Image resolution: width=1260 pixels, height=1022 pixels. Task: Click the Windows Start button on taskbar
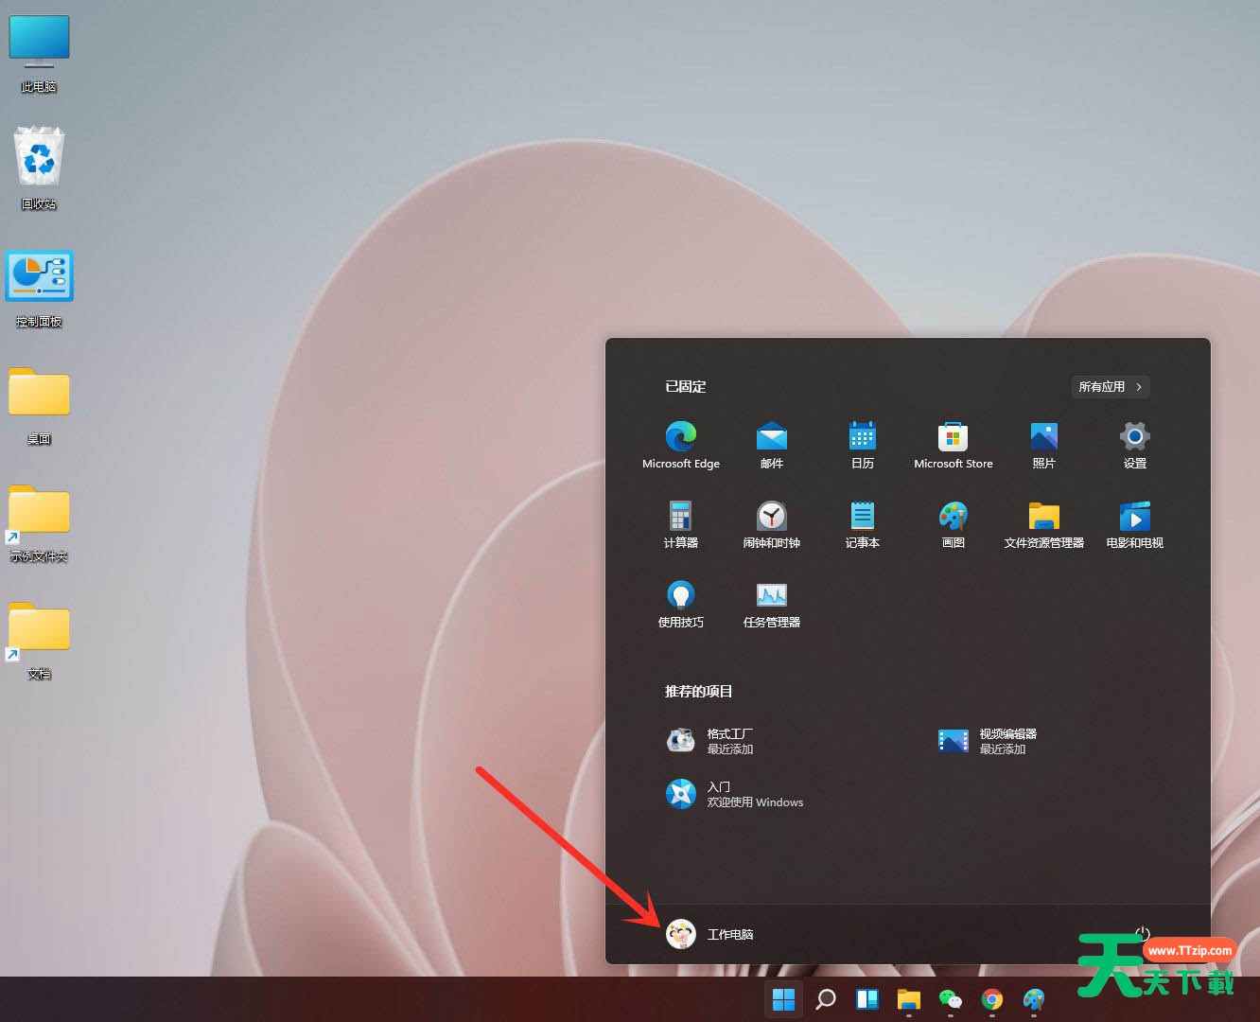(783, 999)
